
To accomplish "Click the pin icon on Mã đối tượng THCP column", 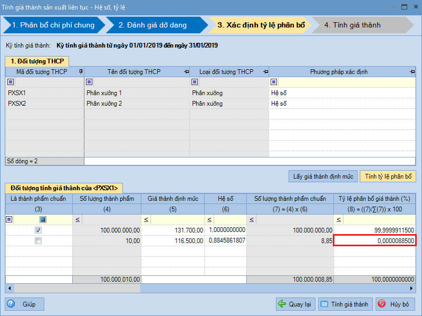I will pos(81,72).
